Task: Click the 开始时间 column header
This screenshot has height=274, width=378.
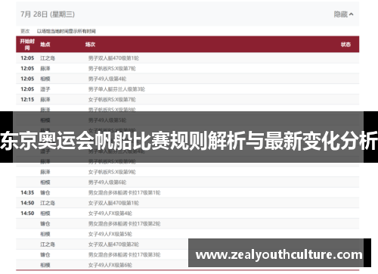Action: point(27,45)
